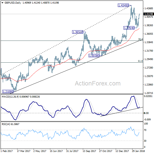Select the 1.43450 price label
Screen dimensions: 154x154
point(123,5)
